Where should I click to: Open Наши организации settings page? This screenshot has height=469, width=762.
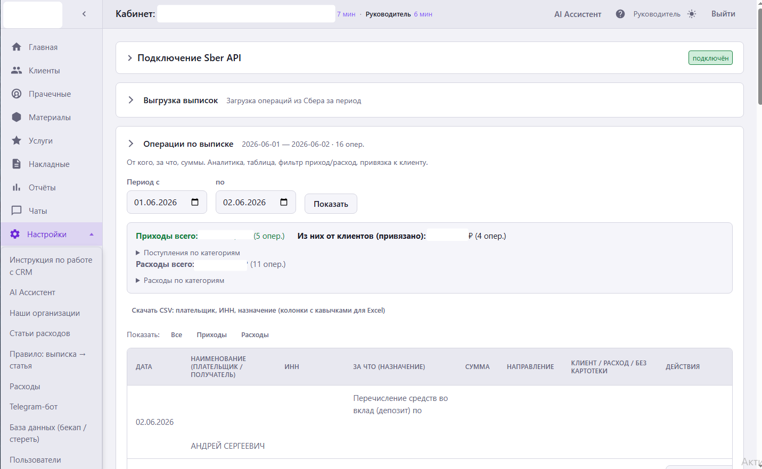coord(45,313)
